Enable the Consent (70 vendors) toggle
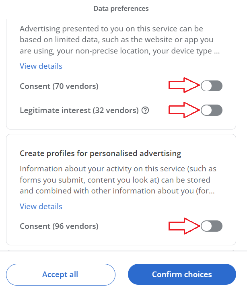 (212, 86)
